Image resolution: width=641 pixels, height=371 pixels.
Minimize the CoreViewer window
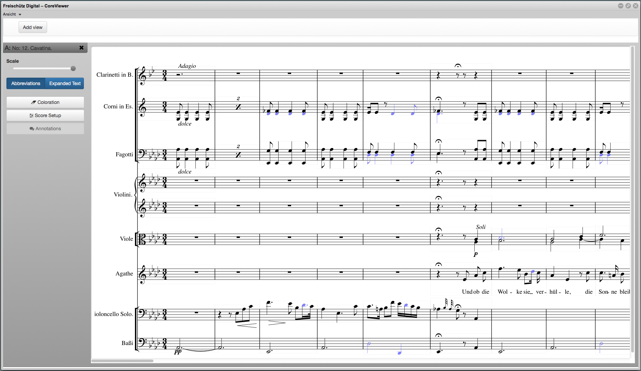621,6
